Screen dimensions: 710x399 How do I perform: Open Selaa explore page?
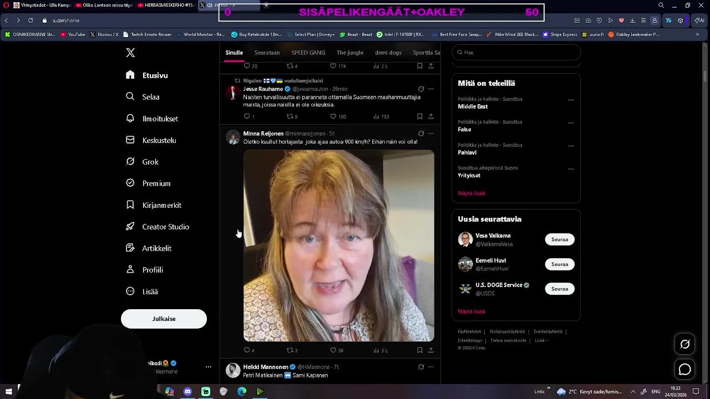pos(143,96)
